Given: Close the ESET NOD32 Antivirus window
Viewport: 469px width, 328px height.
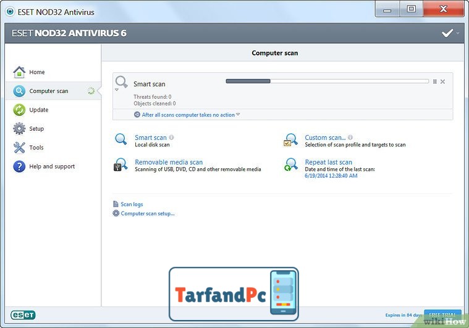Looking at the screenshot, I should (443, 9).
